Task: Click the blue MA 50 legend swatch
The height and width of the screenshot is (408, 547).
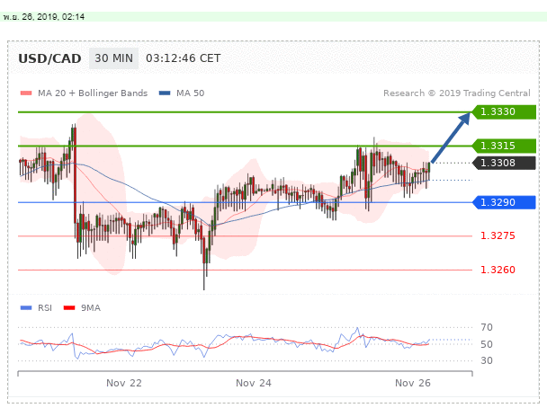Action: [x=165, y=93]
